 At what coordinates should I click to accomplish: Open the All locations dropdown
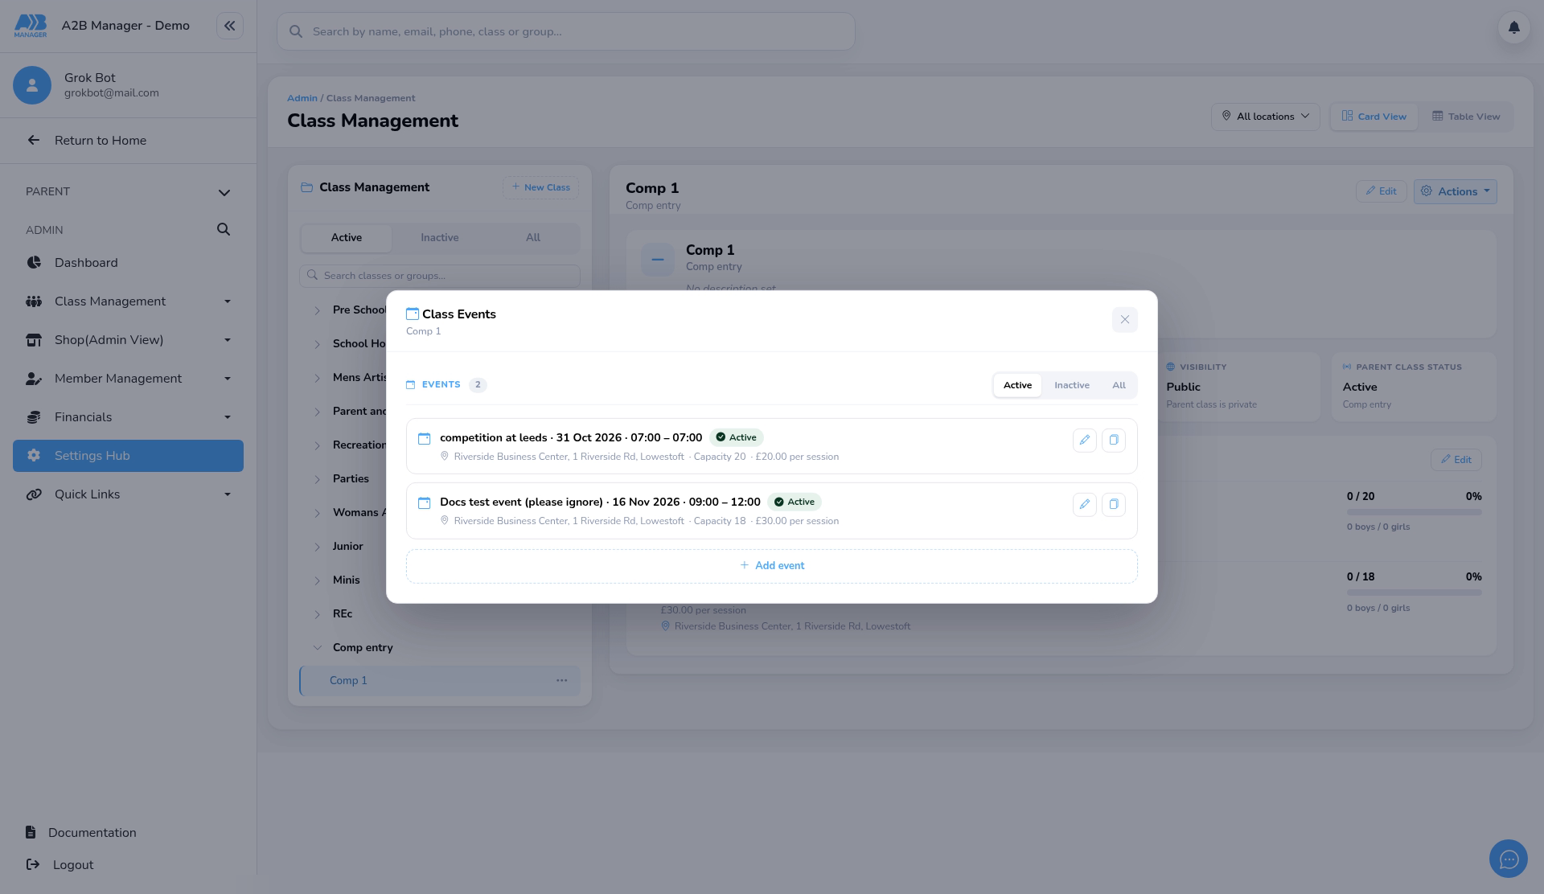1265,117
